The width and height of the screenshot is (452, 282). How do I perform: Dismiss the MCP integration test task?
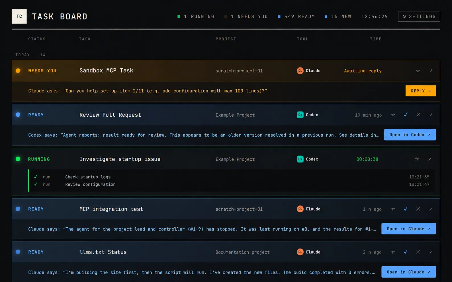coord(418,209)
